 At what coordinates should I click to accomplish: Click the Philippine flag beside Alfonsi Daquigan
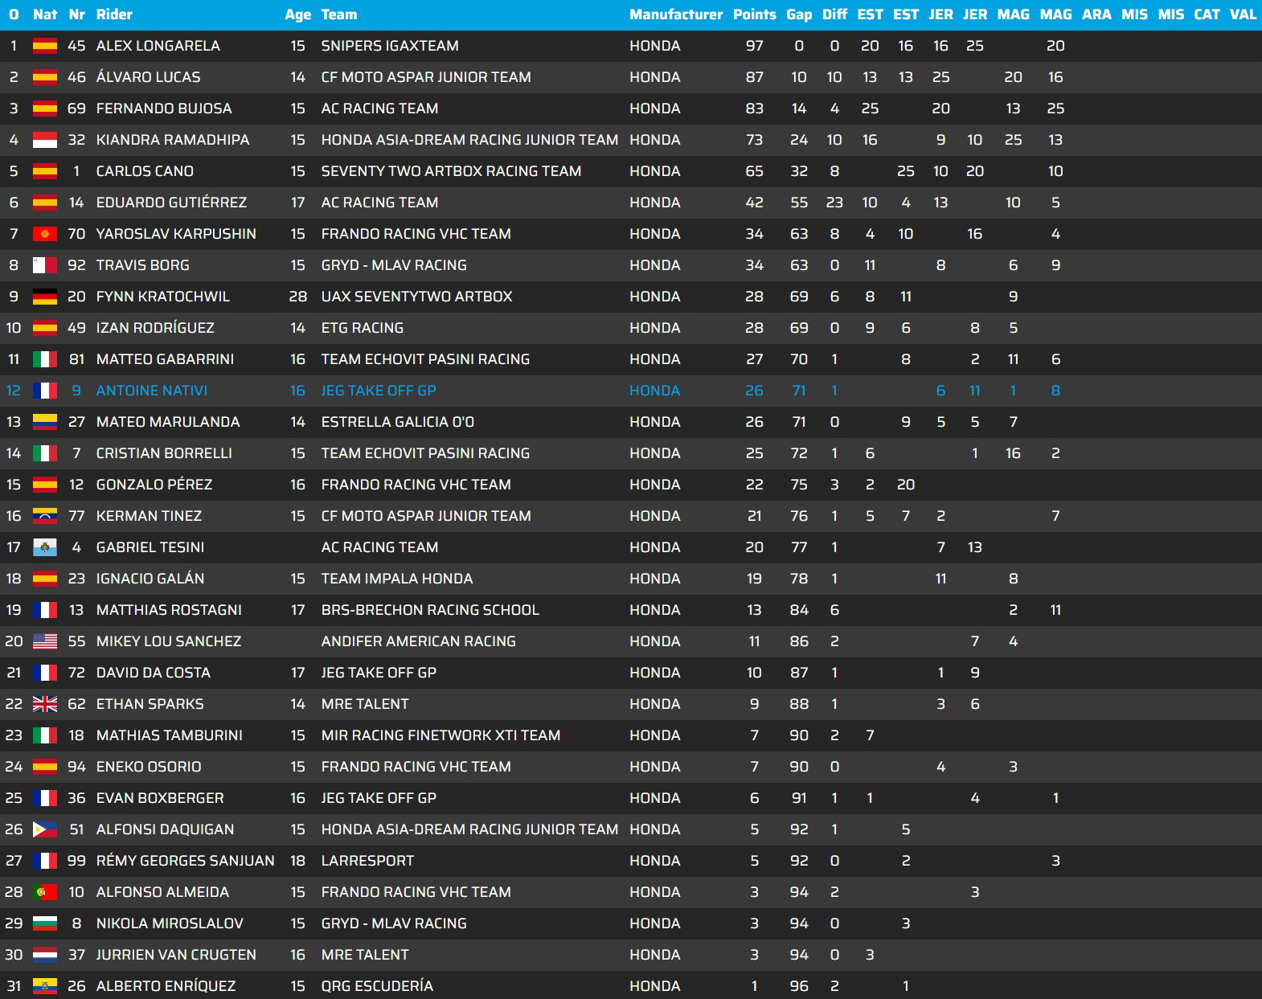44,830
